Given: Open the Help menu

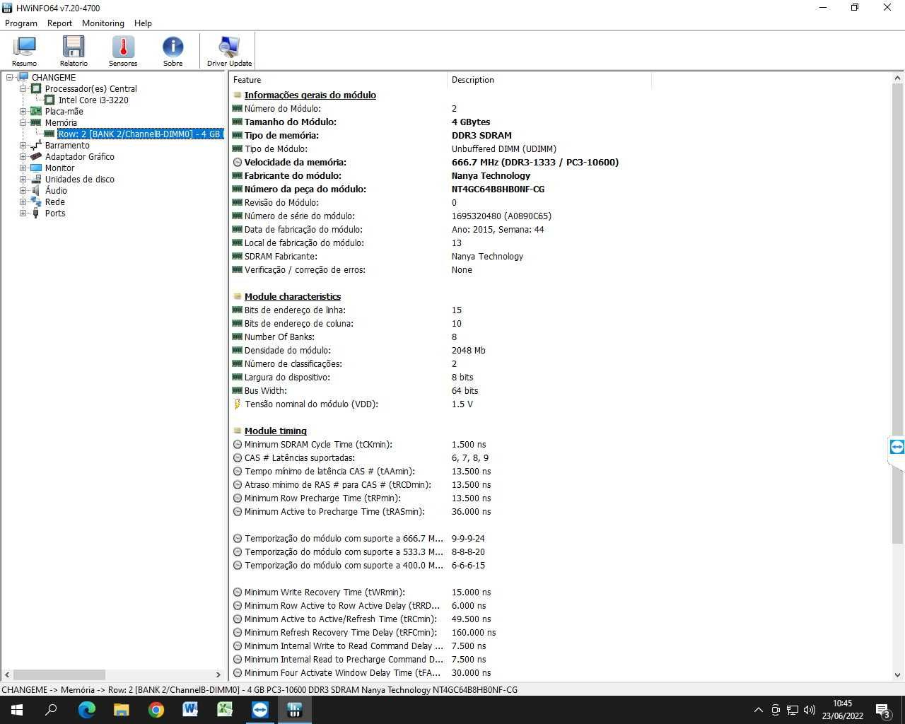Looking at the screenshot, I should pyautogui.click(x=143, y=23).
